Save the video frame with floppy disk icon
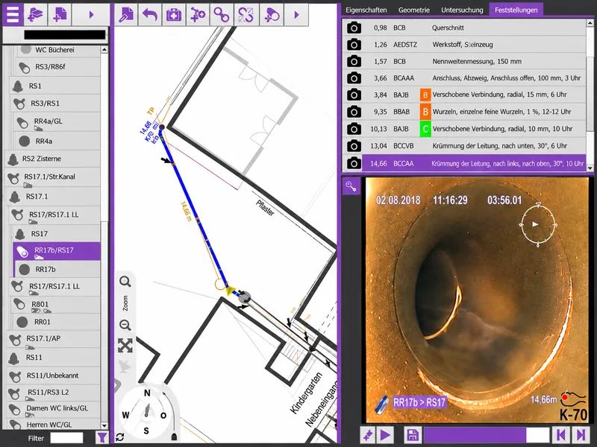Viewport: 597px width, 447px height. coord(413,435)
